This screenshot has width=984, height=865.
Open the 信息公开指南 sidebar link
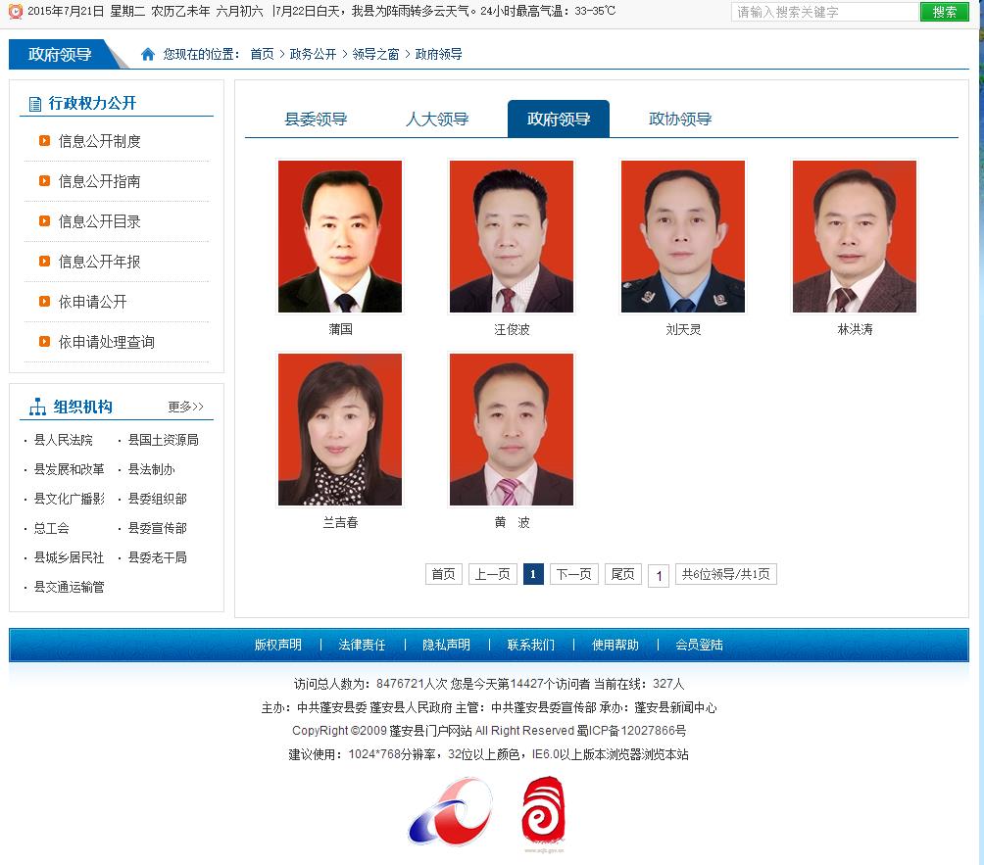(x=99, y=181)
